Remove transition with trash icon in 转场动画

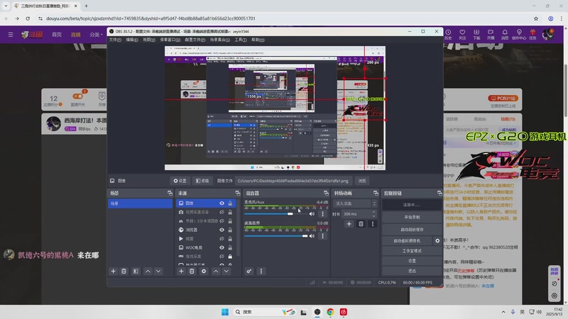(x=361, y=224)
